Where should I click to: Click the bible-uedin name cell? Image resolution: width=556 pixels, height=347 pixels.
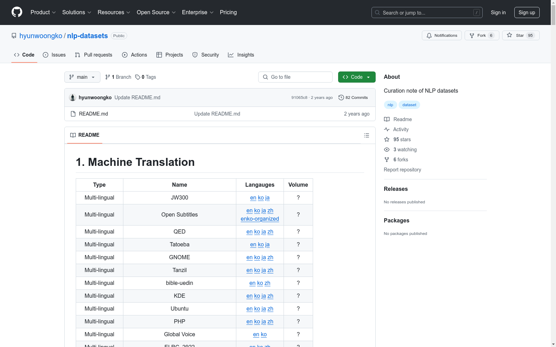tap(180, 283)
